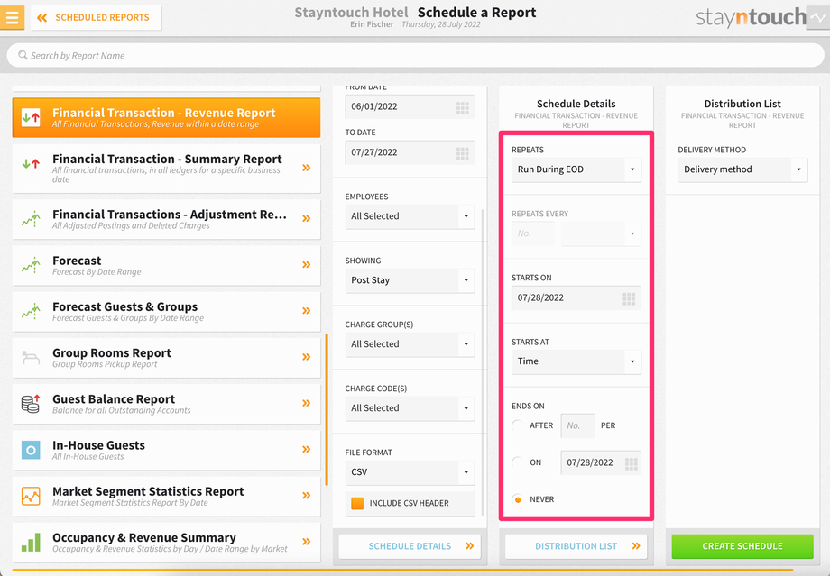Click the bar chart icon of Occupancy & Revenue

click(x=31, y=543)
